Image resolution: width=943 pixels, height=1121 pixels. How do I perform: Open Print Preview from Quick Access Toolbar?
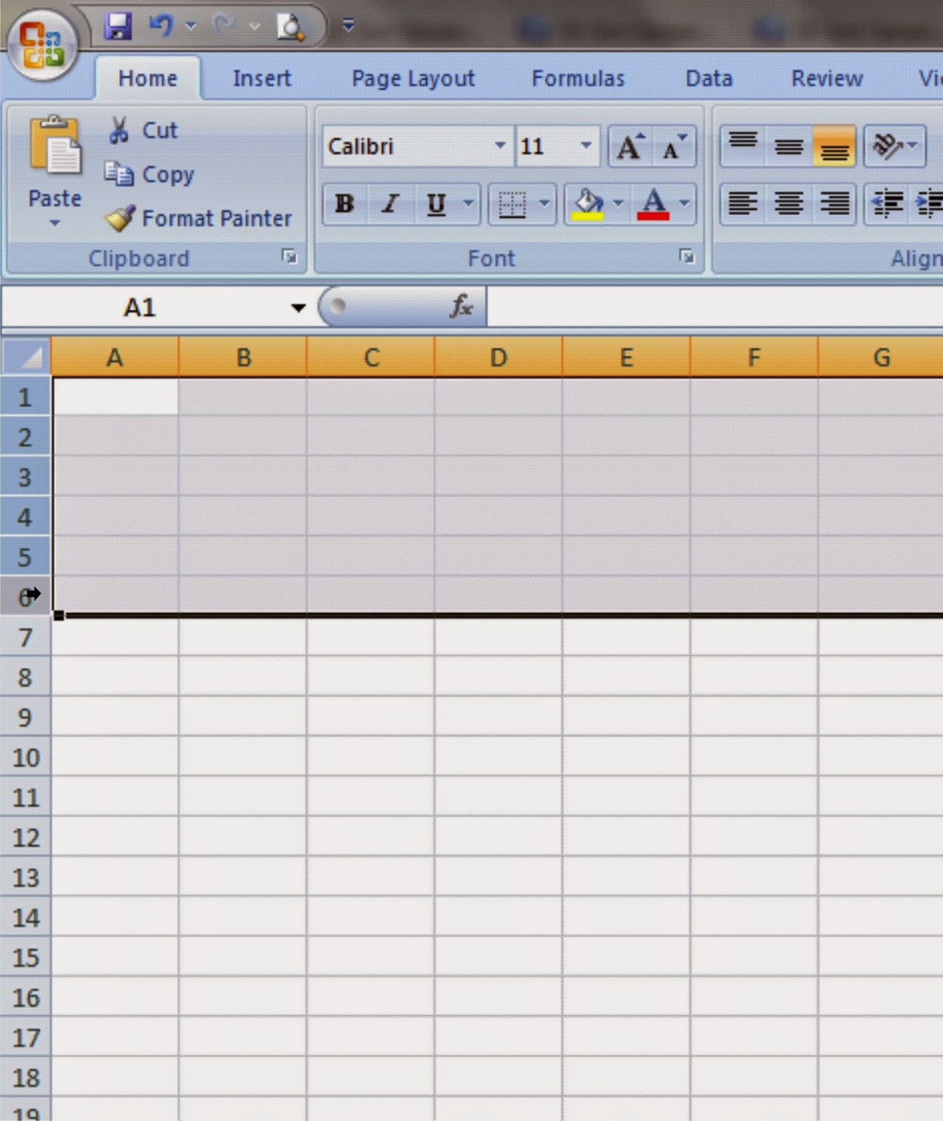[289, 27]
